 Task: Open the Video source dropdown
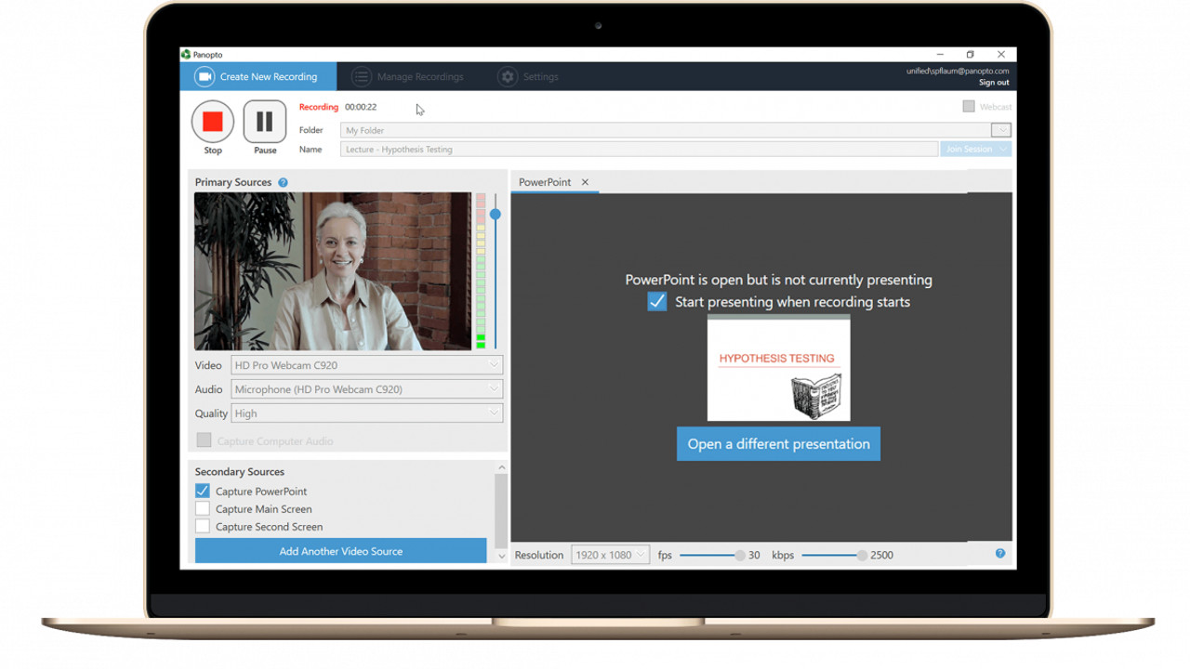pos(366,365)
